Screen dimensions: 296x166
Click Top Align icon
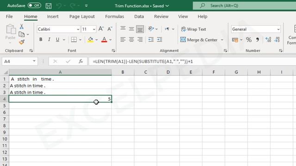[x=123, y=29]
